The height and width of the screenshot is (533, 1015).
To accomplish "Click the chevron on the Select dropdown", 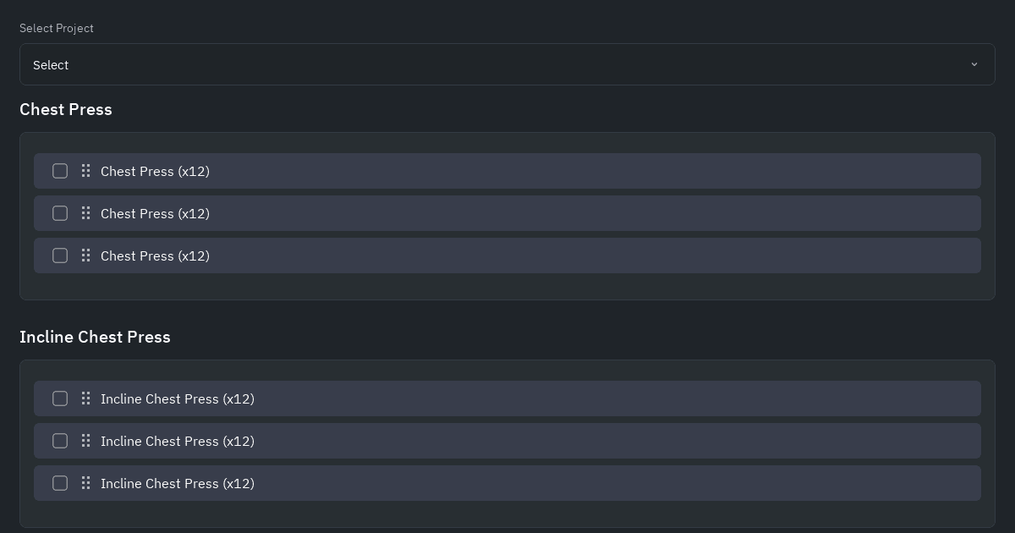I will click(974, 64).
